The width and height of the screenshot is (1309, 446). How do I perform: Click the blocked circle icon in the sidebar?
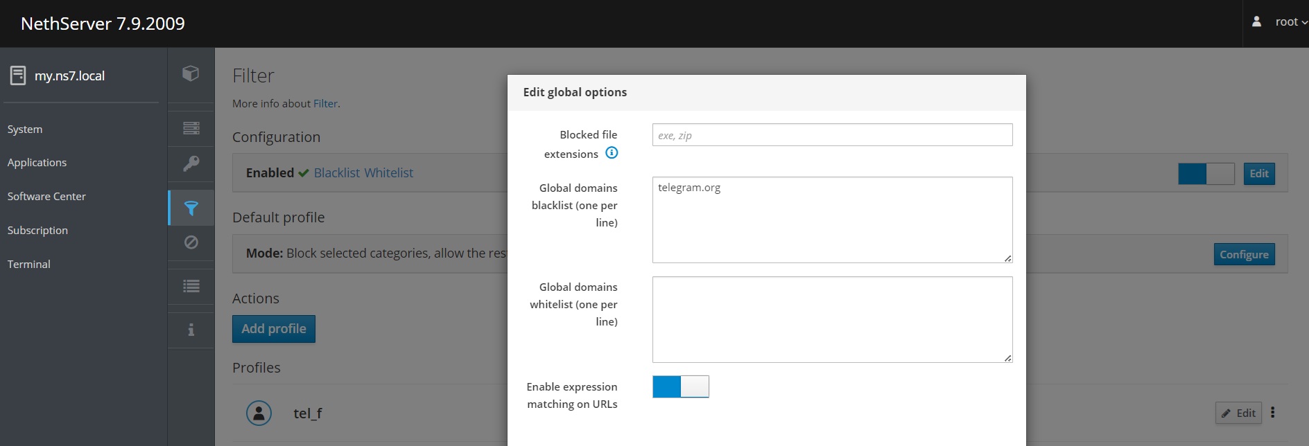coord(191,242)
